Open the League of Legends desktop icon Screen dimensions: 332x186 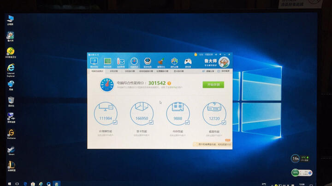pos(12,166)
